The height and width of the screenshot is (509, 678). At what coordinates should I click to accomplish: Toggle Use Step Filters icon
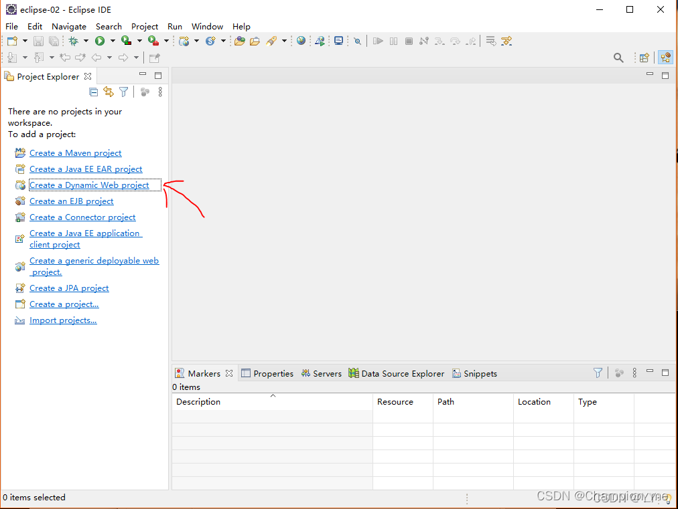click(506, 41)
